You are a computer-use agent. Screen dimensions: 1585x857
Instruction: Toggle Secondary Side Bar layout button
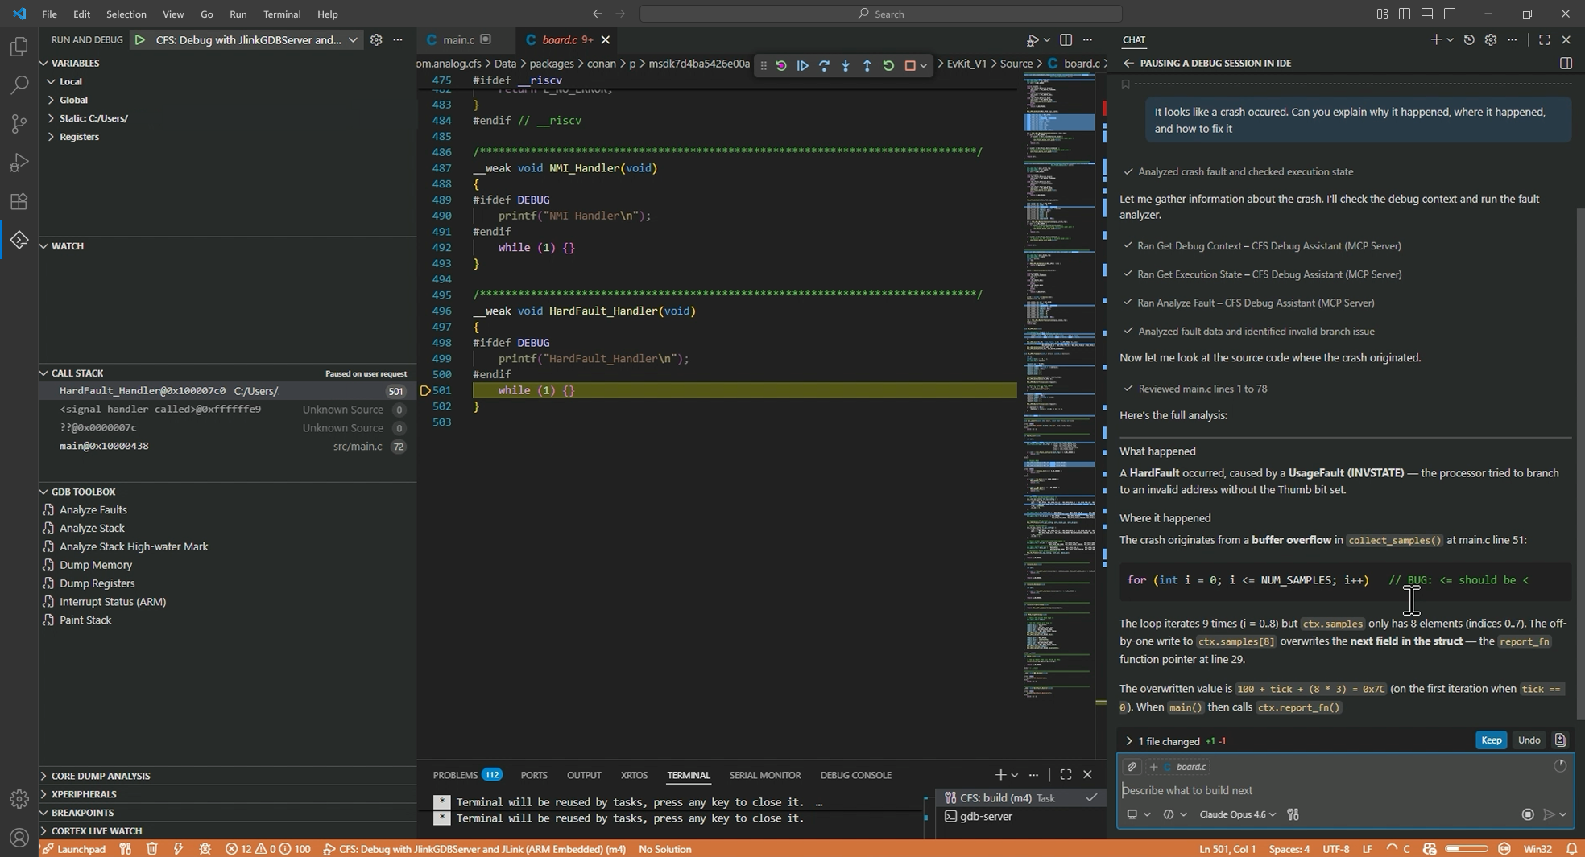coord(1450,14)
